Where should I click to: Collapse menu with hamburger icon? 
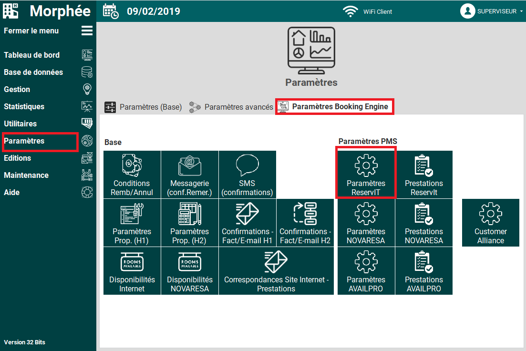pos(87,31)
